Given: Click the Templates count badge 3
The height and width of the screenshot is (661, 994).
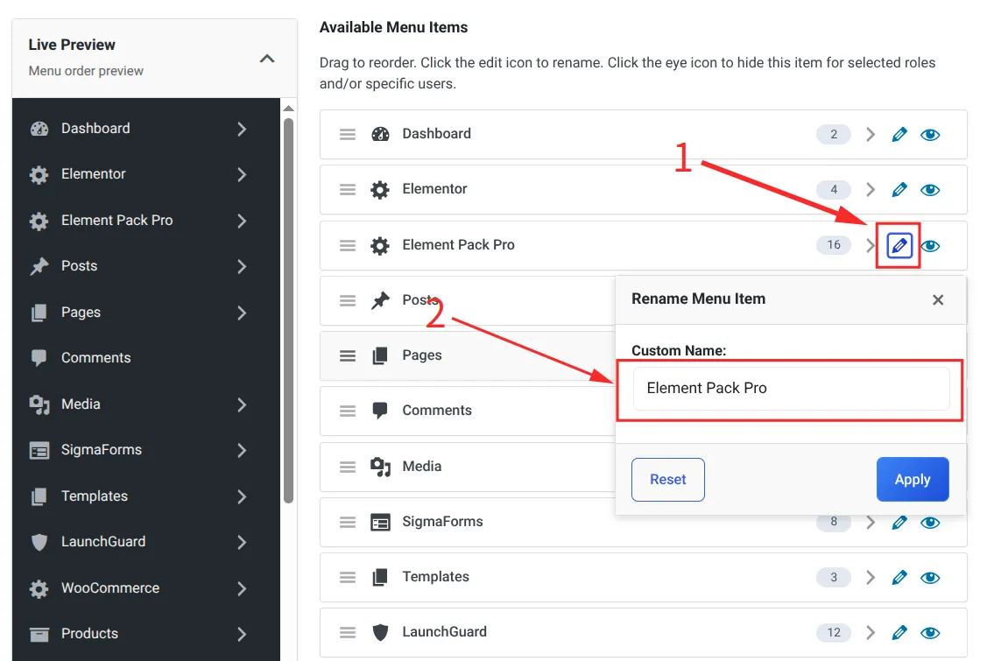Looking at the screenshot, I should tap(834, 577).
